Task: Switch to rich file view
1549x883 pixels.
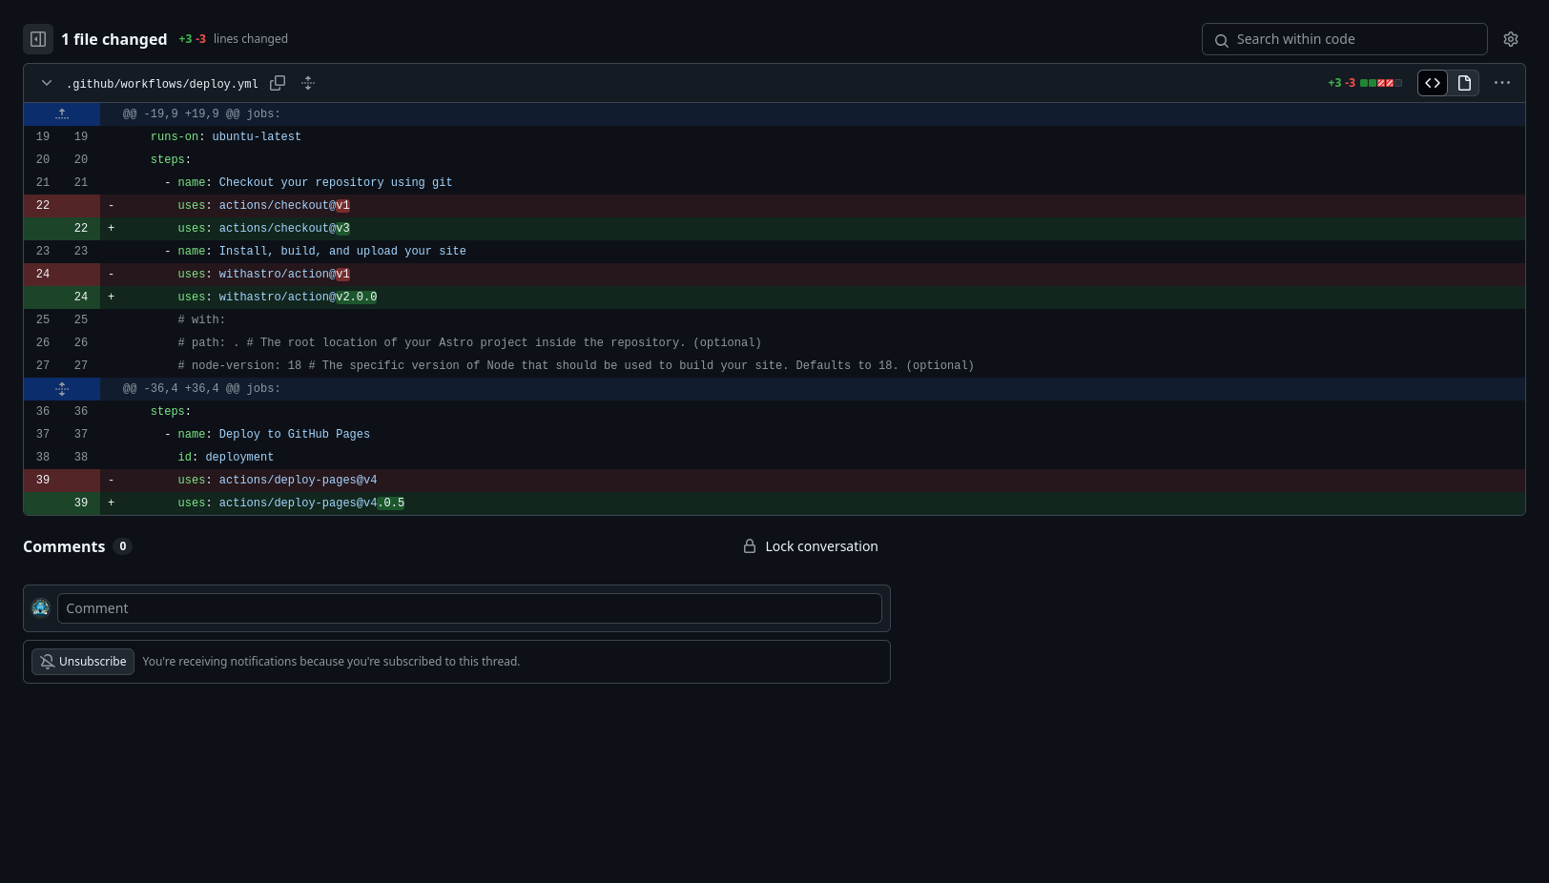Action: click(x=1464, y=83)
